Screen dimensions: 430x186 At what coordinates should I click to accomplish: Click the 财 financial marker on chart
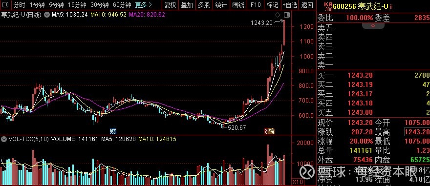[113, 131]
